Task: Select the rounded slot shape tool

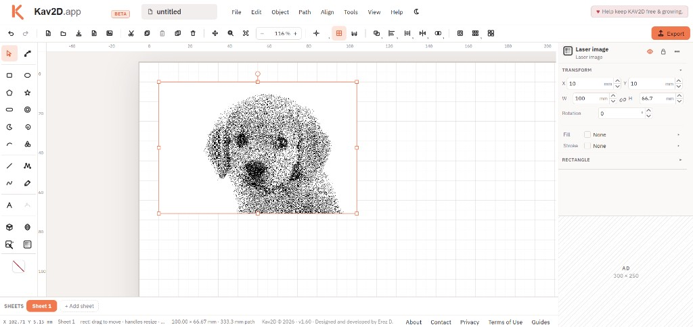Action: pyautogui.click(x=9, y=110)
